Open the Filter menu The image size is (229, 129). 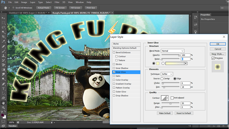57,2
